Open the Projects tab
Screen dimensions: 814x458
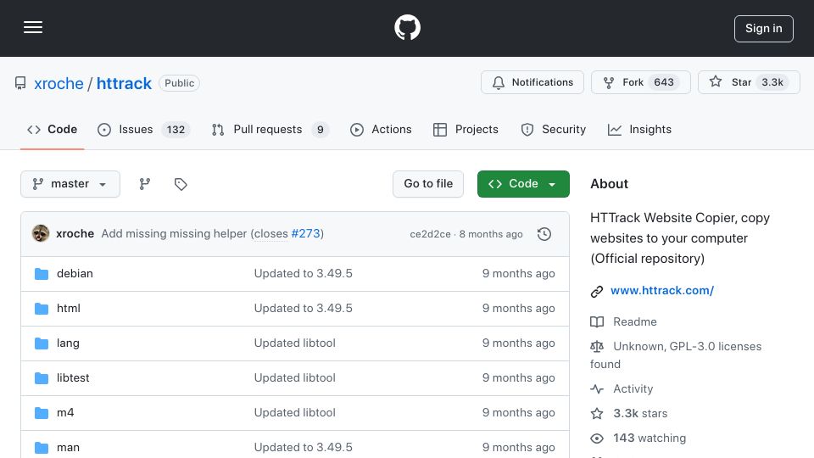(x=466, y=129)
